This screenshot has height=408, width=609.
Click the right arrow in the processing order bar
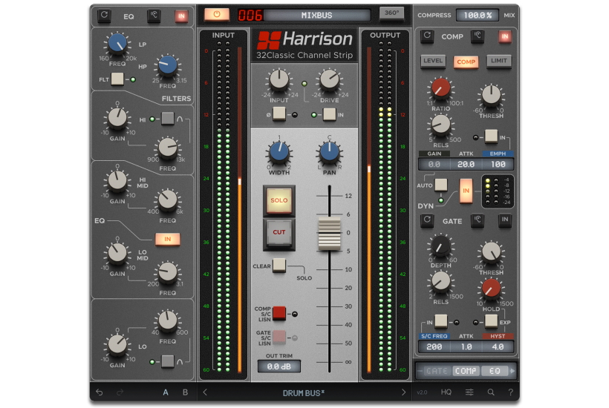pos(512,371)
